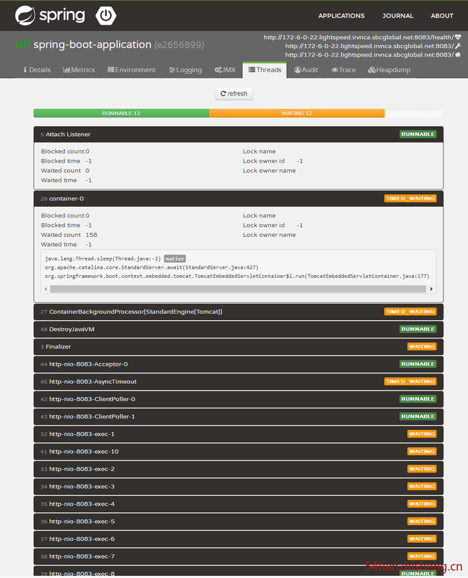Click the home icon next to service URL
The width and height of the screenshot is (468, 578).
coord(458,55)
